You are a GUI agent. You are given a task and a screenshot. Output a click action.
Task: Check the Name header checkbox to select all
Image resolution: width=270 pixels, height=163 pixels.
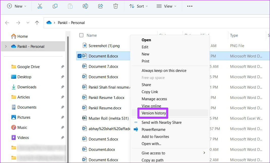(81, 35)
